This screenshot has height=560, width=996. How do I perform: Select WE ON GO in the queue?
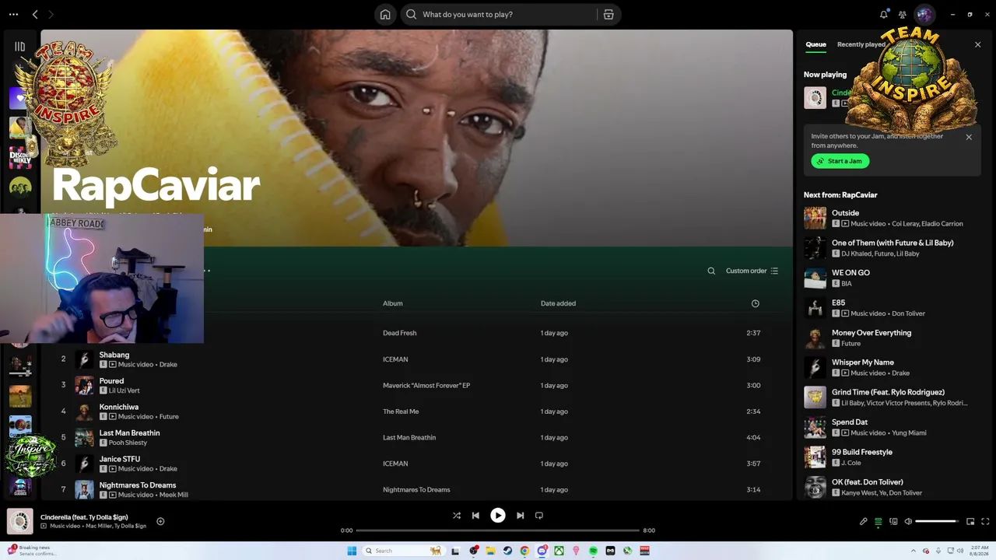891,278
